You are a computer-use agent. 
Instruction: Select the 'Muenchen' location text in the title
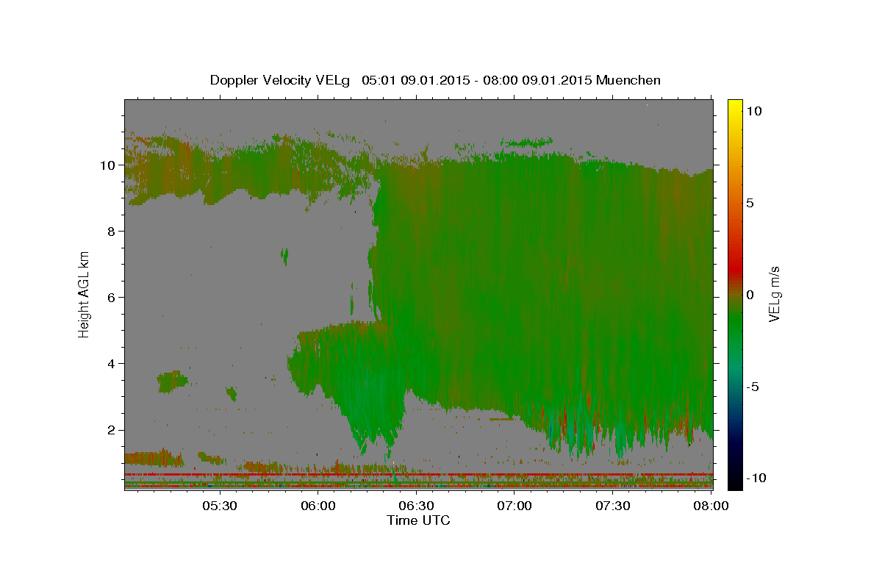click(628, 80)
